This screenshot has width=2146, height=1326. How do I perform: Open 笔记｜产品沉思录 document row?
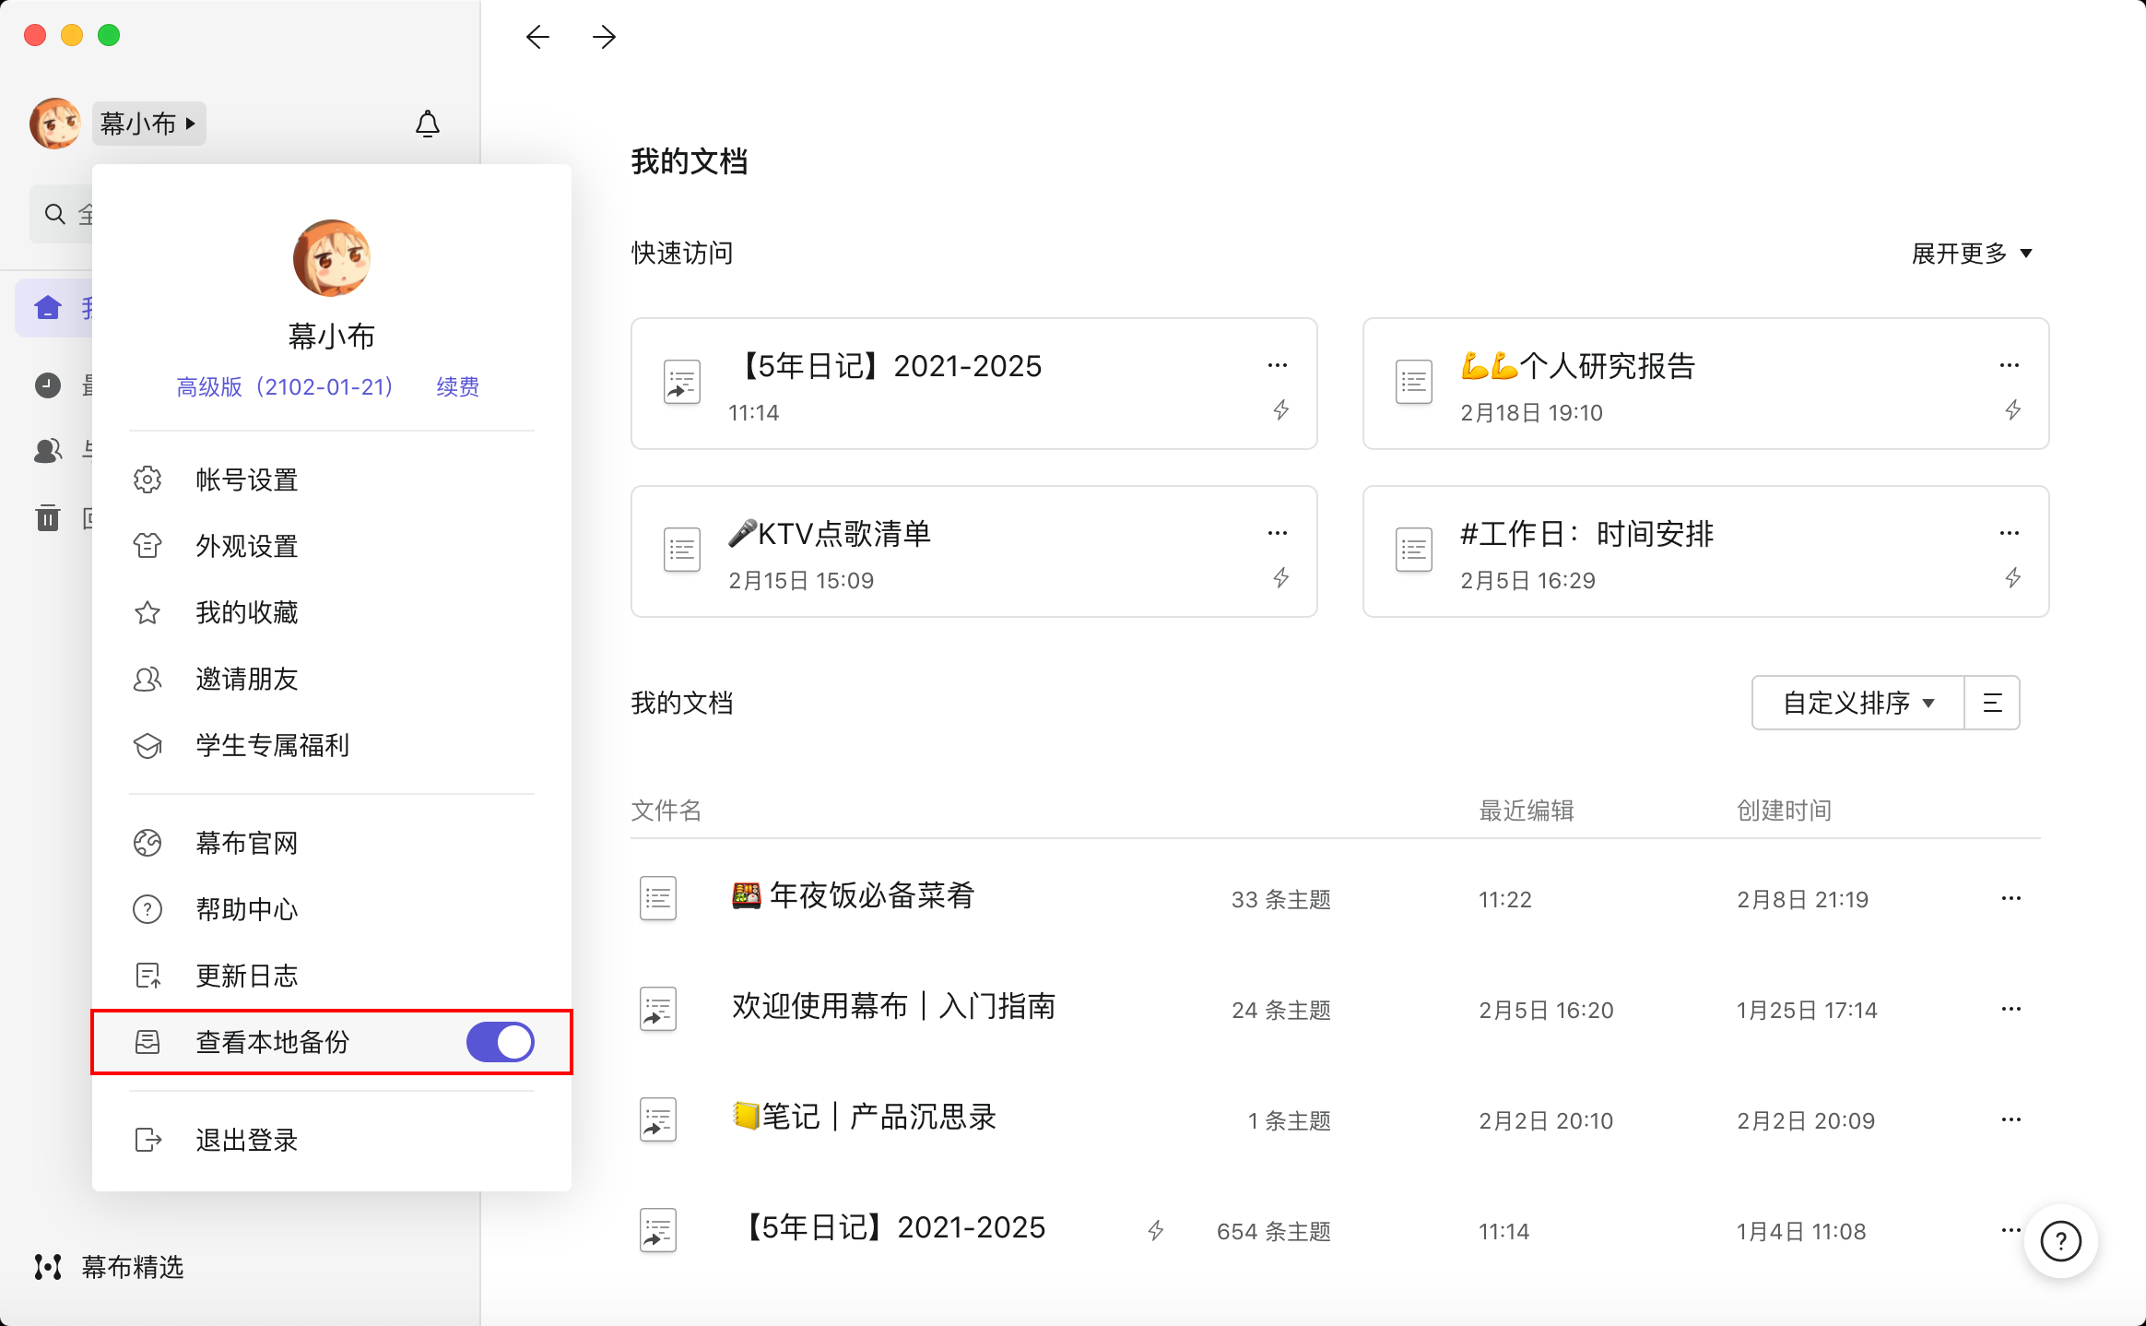point(1336,1119)
